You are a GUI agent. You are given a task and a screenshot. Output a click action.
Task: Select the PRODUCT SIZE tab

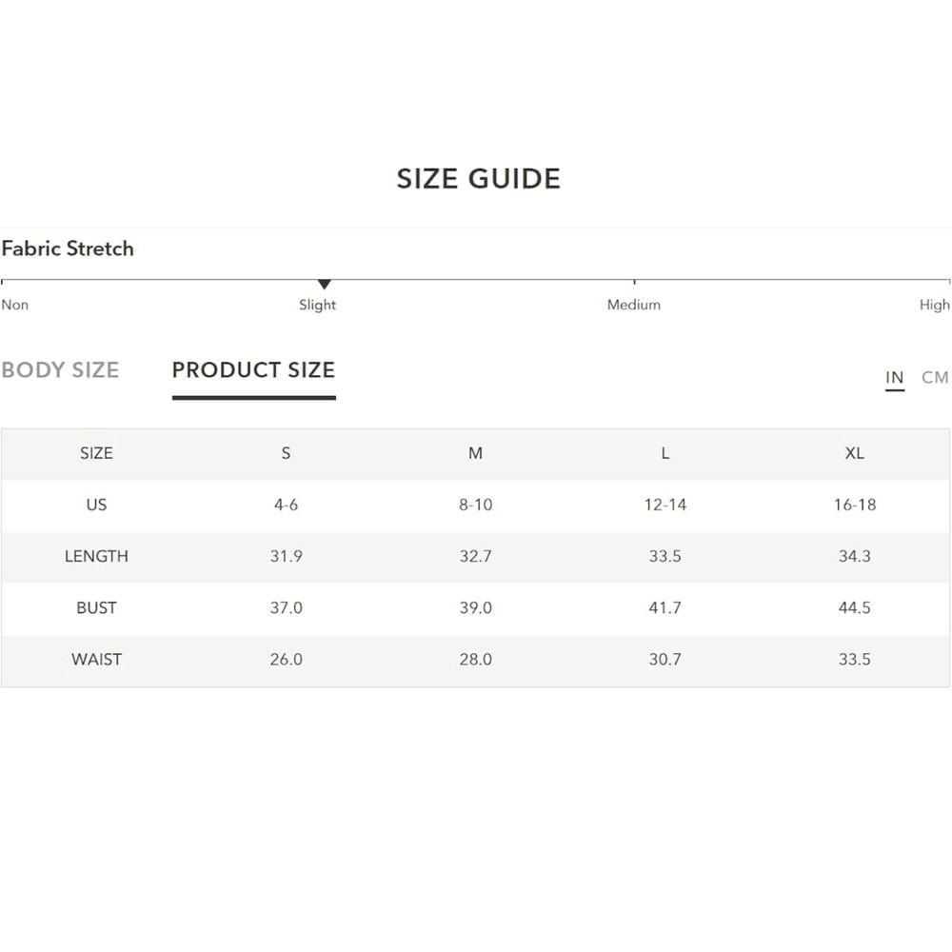point(254,369)
